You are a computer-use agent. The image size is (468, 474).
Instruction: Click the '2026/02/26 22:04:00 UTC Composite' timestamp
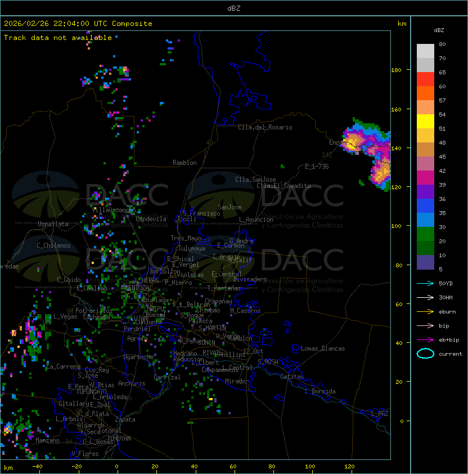78,24
